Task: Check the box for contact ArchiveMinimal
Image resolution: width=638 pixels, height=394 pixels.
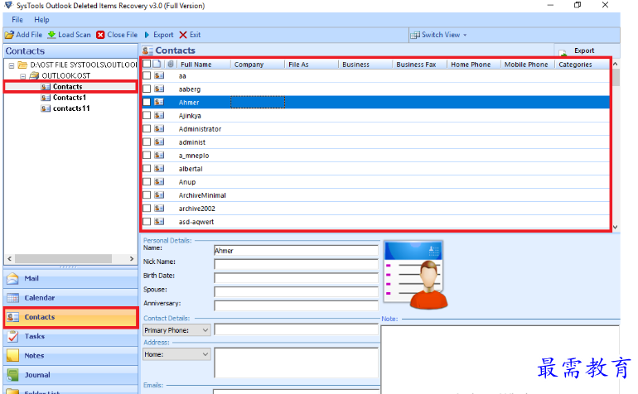Action: 147,195
